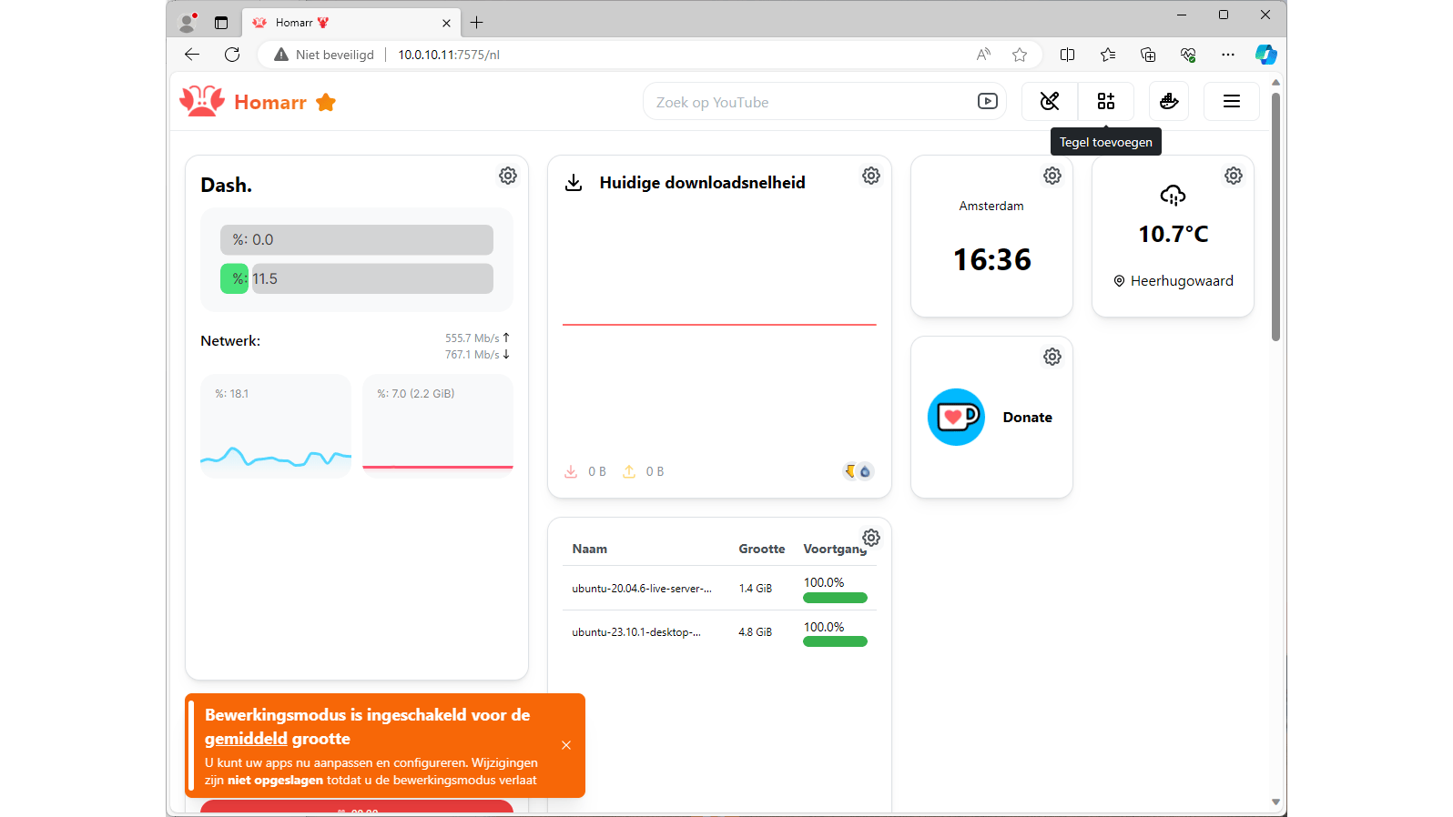Select the Homarr browser tab
Screen dimensions: 1453x817
(x=351, y=23)
